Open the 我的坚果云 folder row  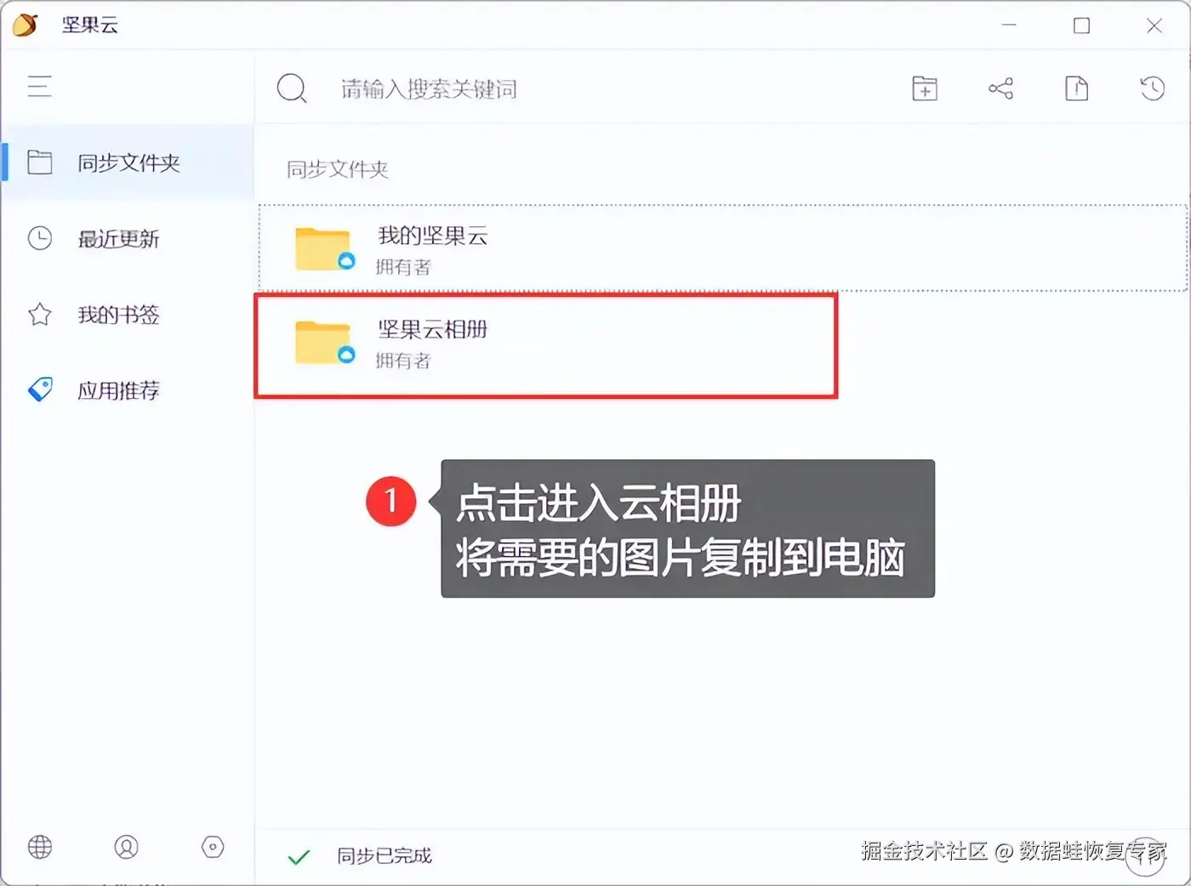(723, 248)
